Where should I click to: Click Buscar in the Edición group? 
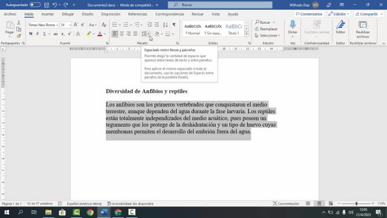[x=265, y=22]
